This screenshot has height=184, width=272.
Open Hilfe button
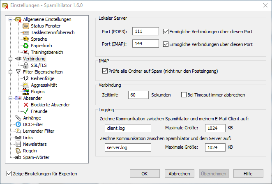pos(248,174)
